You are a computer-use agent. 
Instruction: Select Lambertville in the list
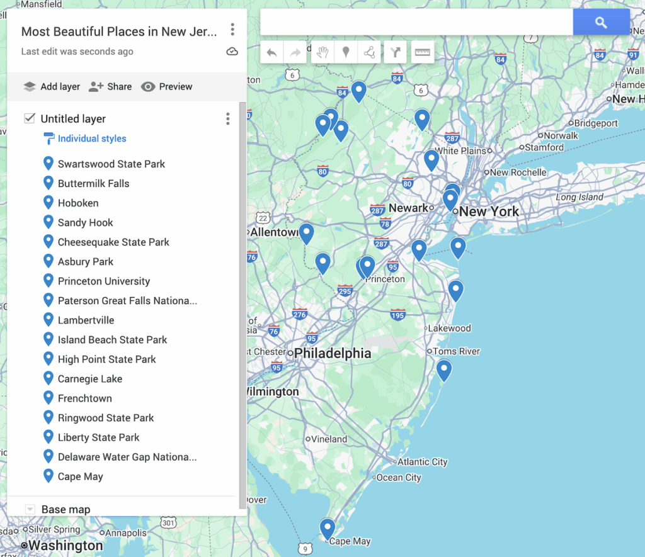point(86,320)
